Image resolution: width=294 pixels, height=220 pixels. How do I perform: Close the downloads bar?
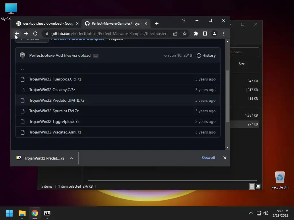coord(225,158)
